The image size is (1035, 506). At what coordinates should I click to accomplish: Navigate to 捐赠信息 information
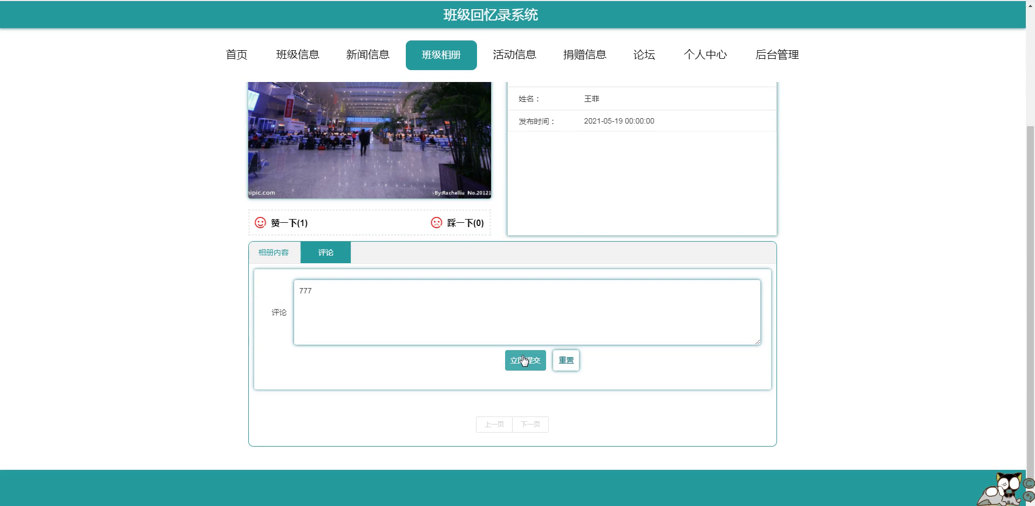pyautogui.click(x=585, y=54)
